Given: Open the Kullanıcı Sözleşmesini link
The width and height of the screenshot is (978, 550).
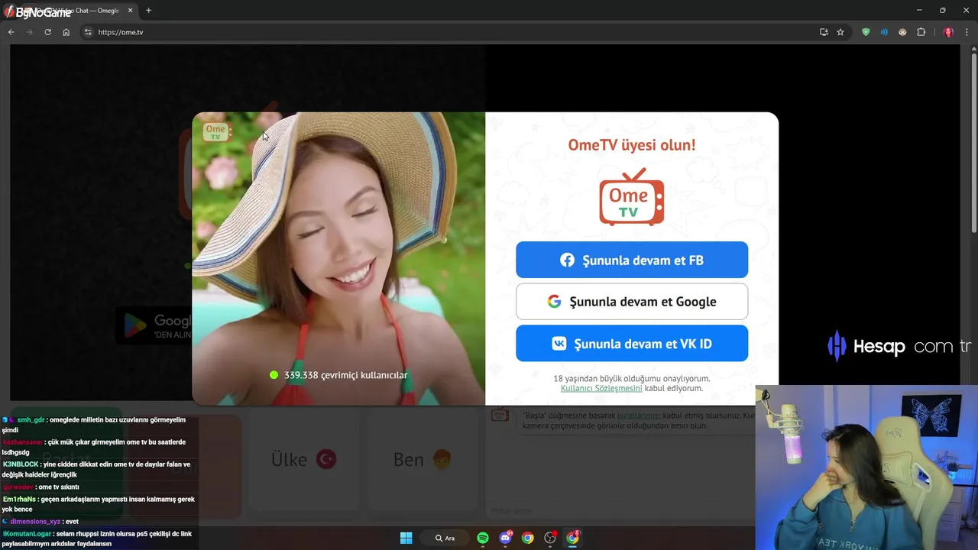Looking at the screenshot, I should tap(601, 388).
